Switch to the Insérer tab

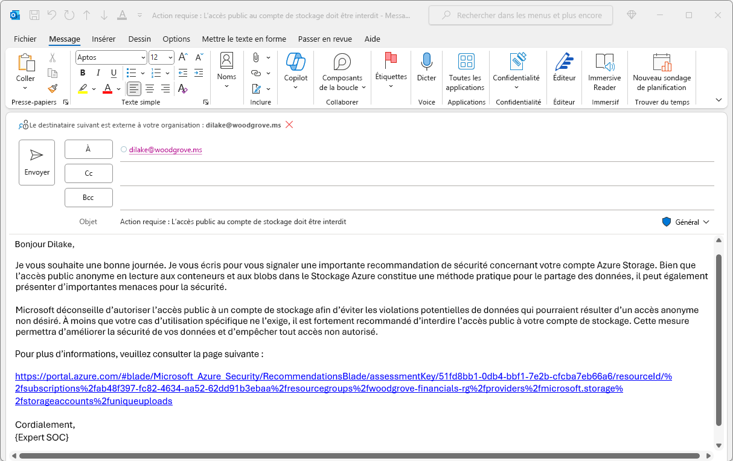(x=104, y=39)
